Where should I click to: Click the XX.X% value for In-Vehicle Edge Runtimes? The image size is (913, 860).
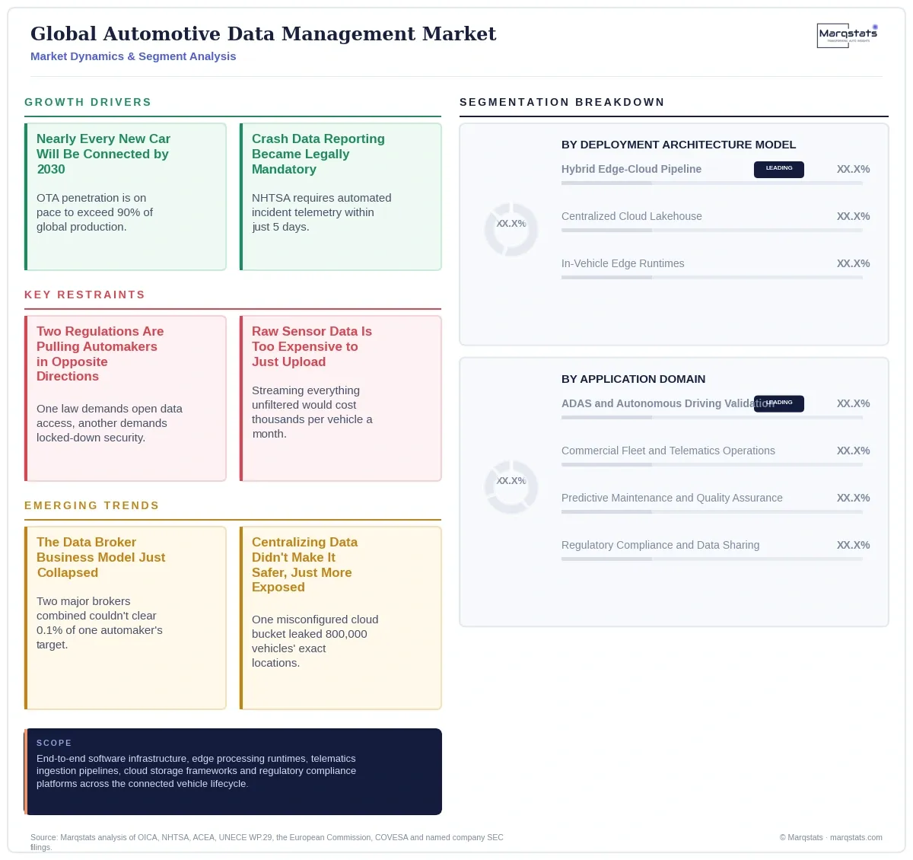coord(853,263)
